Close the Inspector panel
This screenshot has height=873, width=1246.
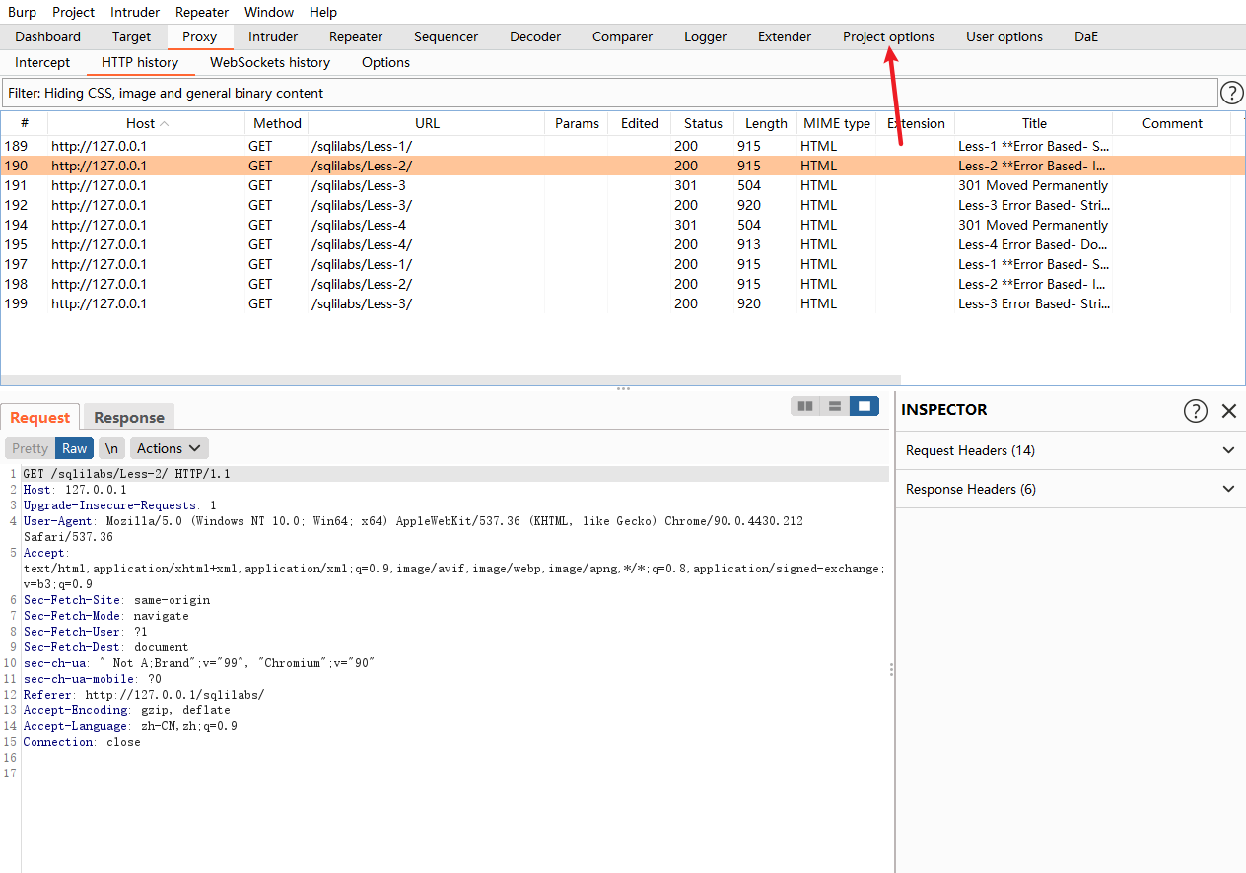tap(1228, 411)
